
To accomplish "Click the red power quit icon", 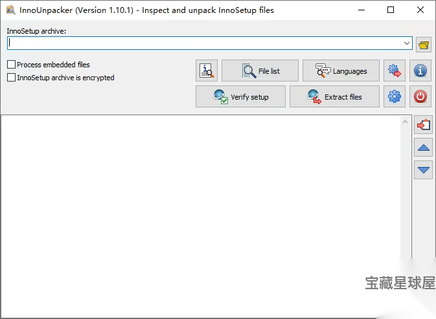I will (x=420, y=96).
